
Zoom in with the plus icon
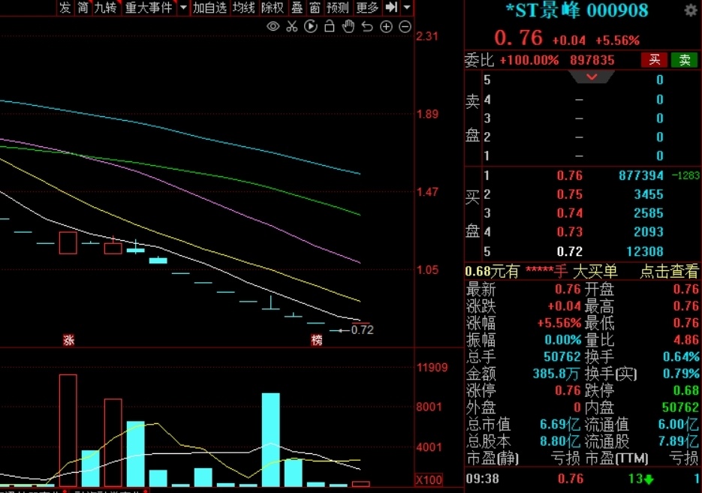pos(386,27)
